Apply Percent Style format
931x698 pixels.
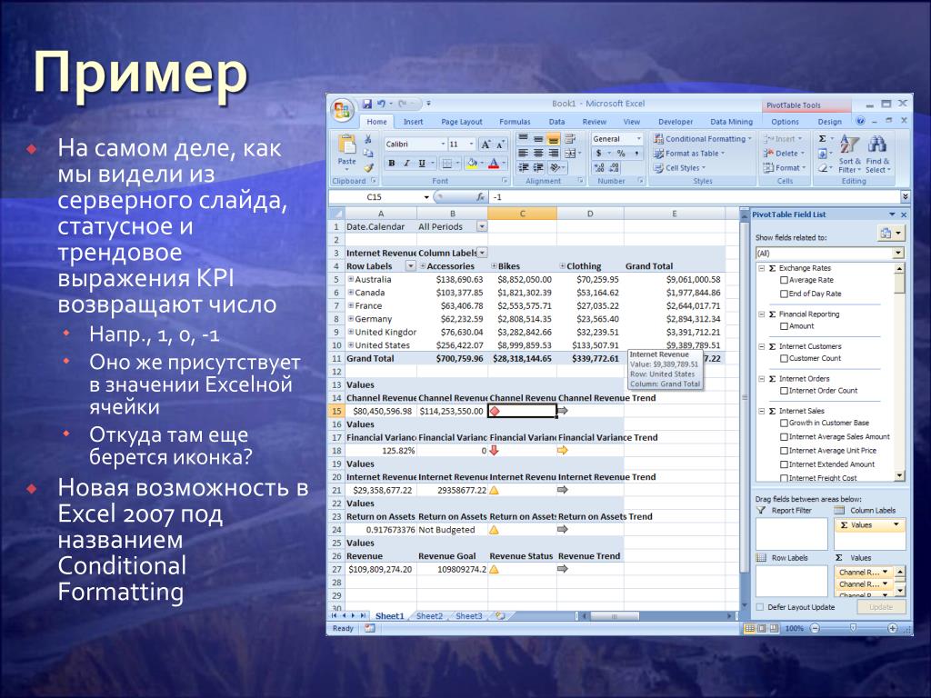click(621, 154)
